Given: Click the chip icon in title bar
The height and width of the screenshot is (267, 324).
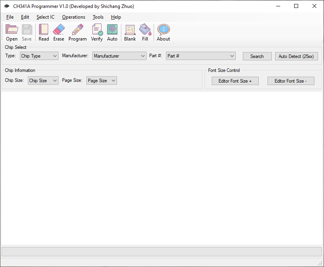Looking at the screenshot, I should tap(7, 6).
